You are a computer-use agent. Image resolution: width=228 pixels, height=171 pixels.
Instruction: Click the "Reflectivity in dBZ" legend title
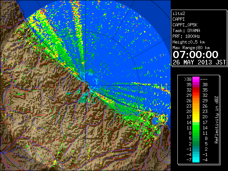217,120
